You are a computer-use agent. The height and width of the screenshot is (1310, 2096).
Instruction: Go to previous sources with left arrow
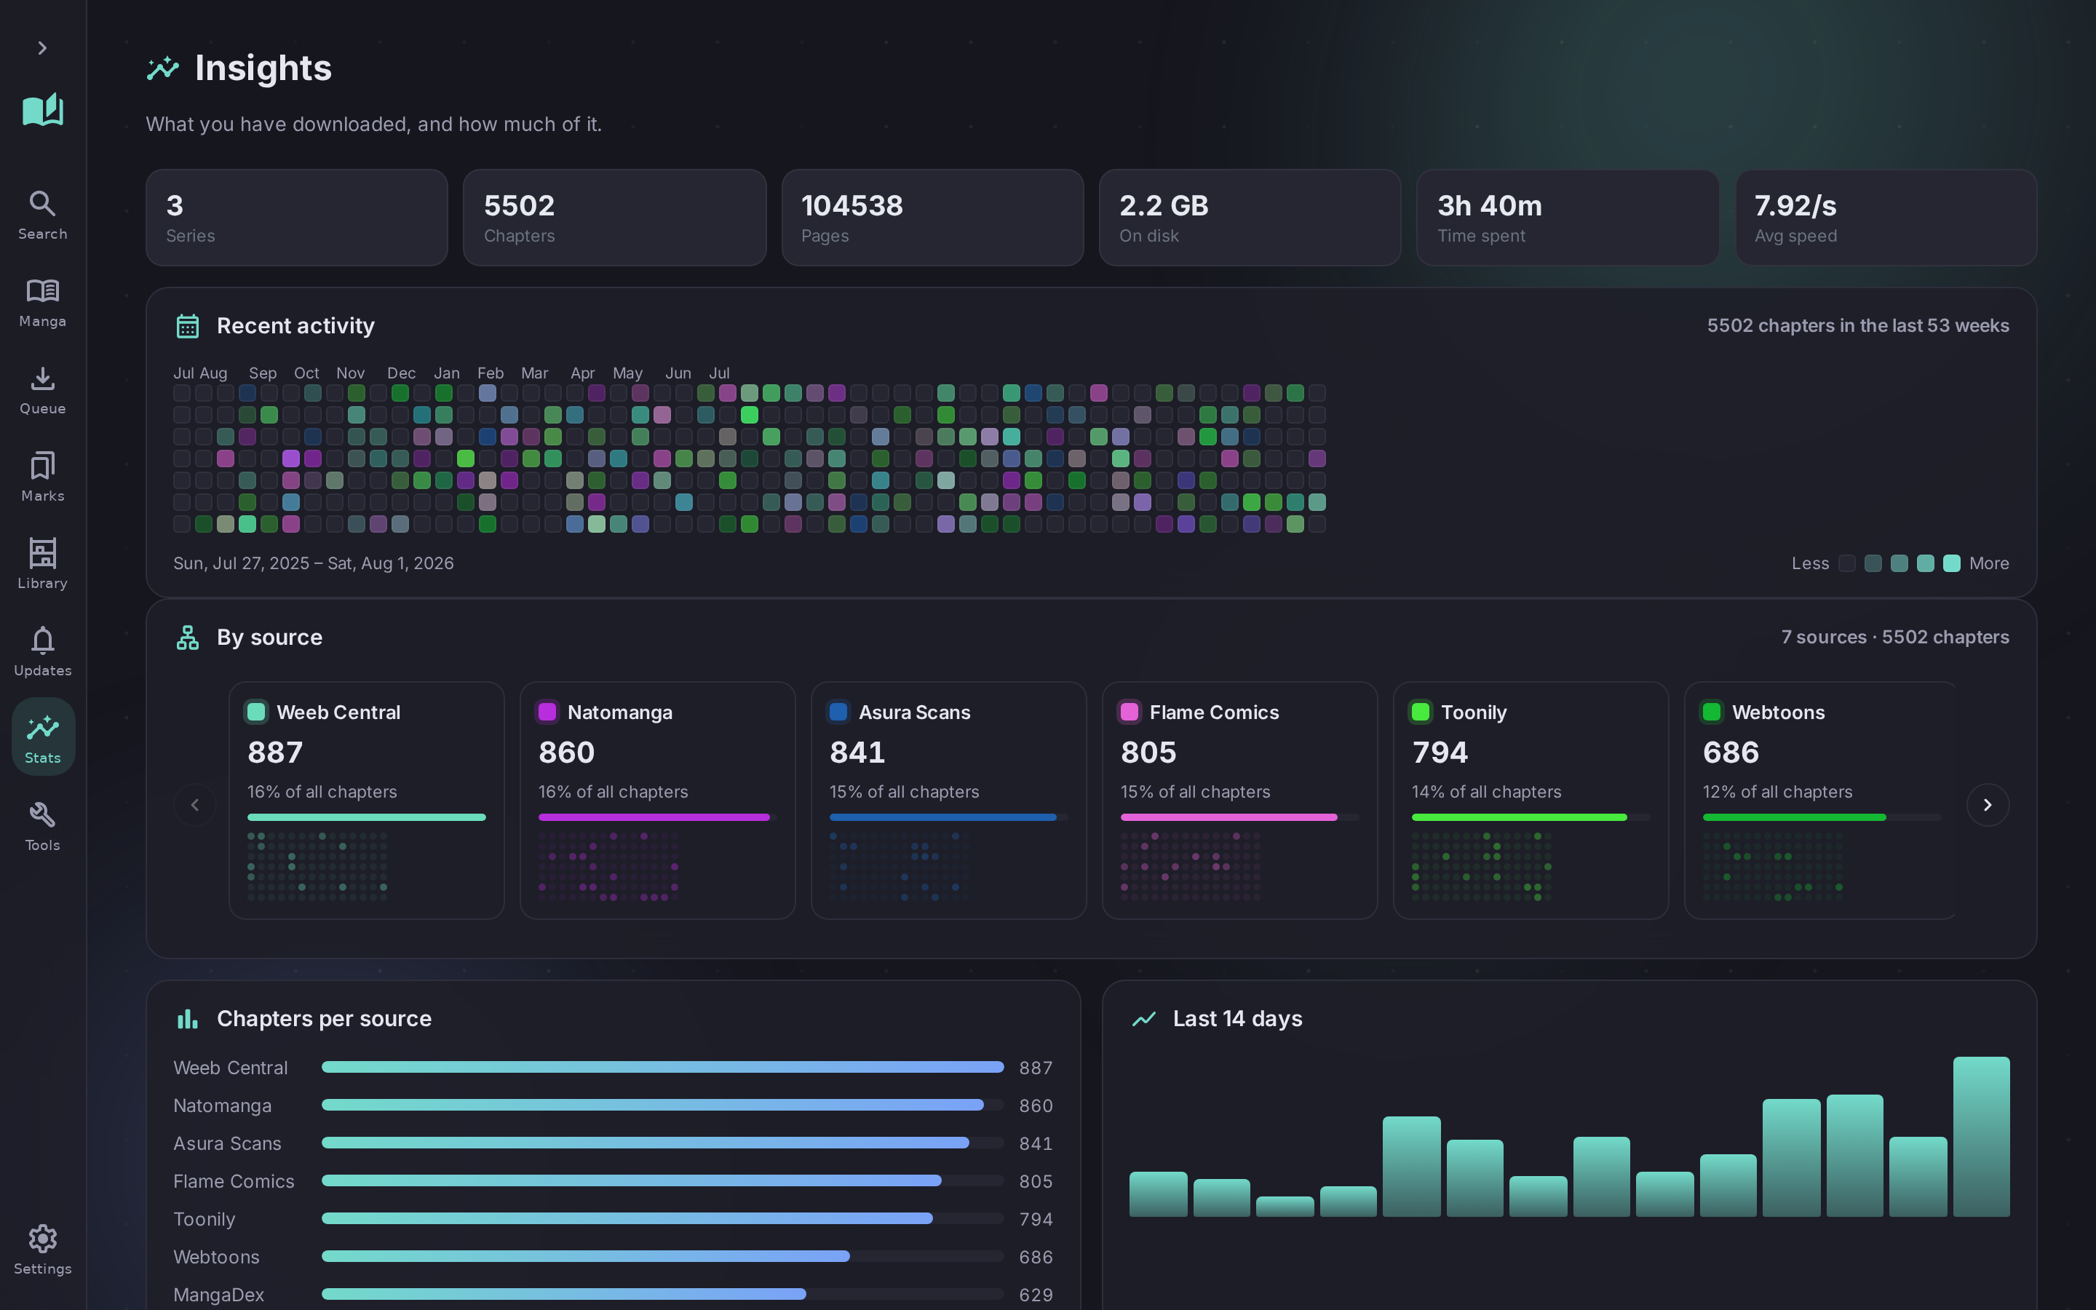(195, 805)
